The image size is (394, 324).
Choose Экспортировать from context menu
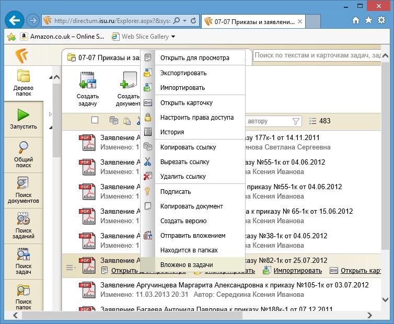pos(183,73)
